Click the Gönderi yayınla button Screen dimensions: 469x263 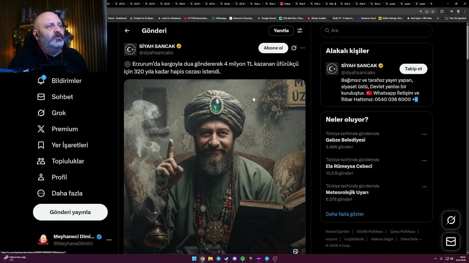(x=70, y=212)
